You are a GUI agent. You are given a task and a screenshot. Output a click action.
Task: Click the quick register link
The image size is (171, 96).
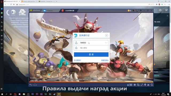(x=105, y=60)
